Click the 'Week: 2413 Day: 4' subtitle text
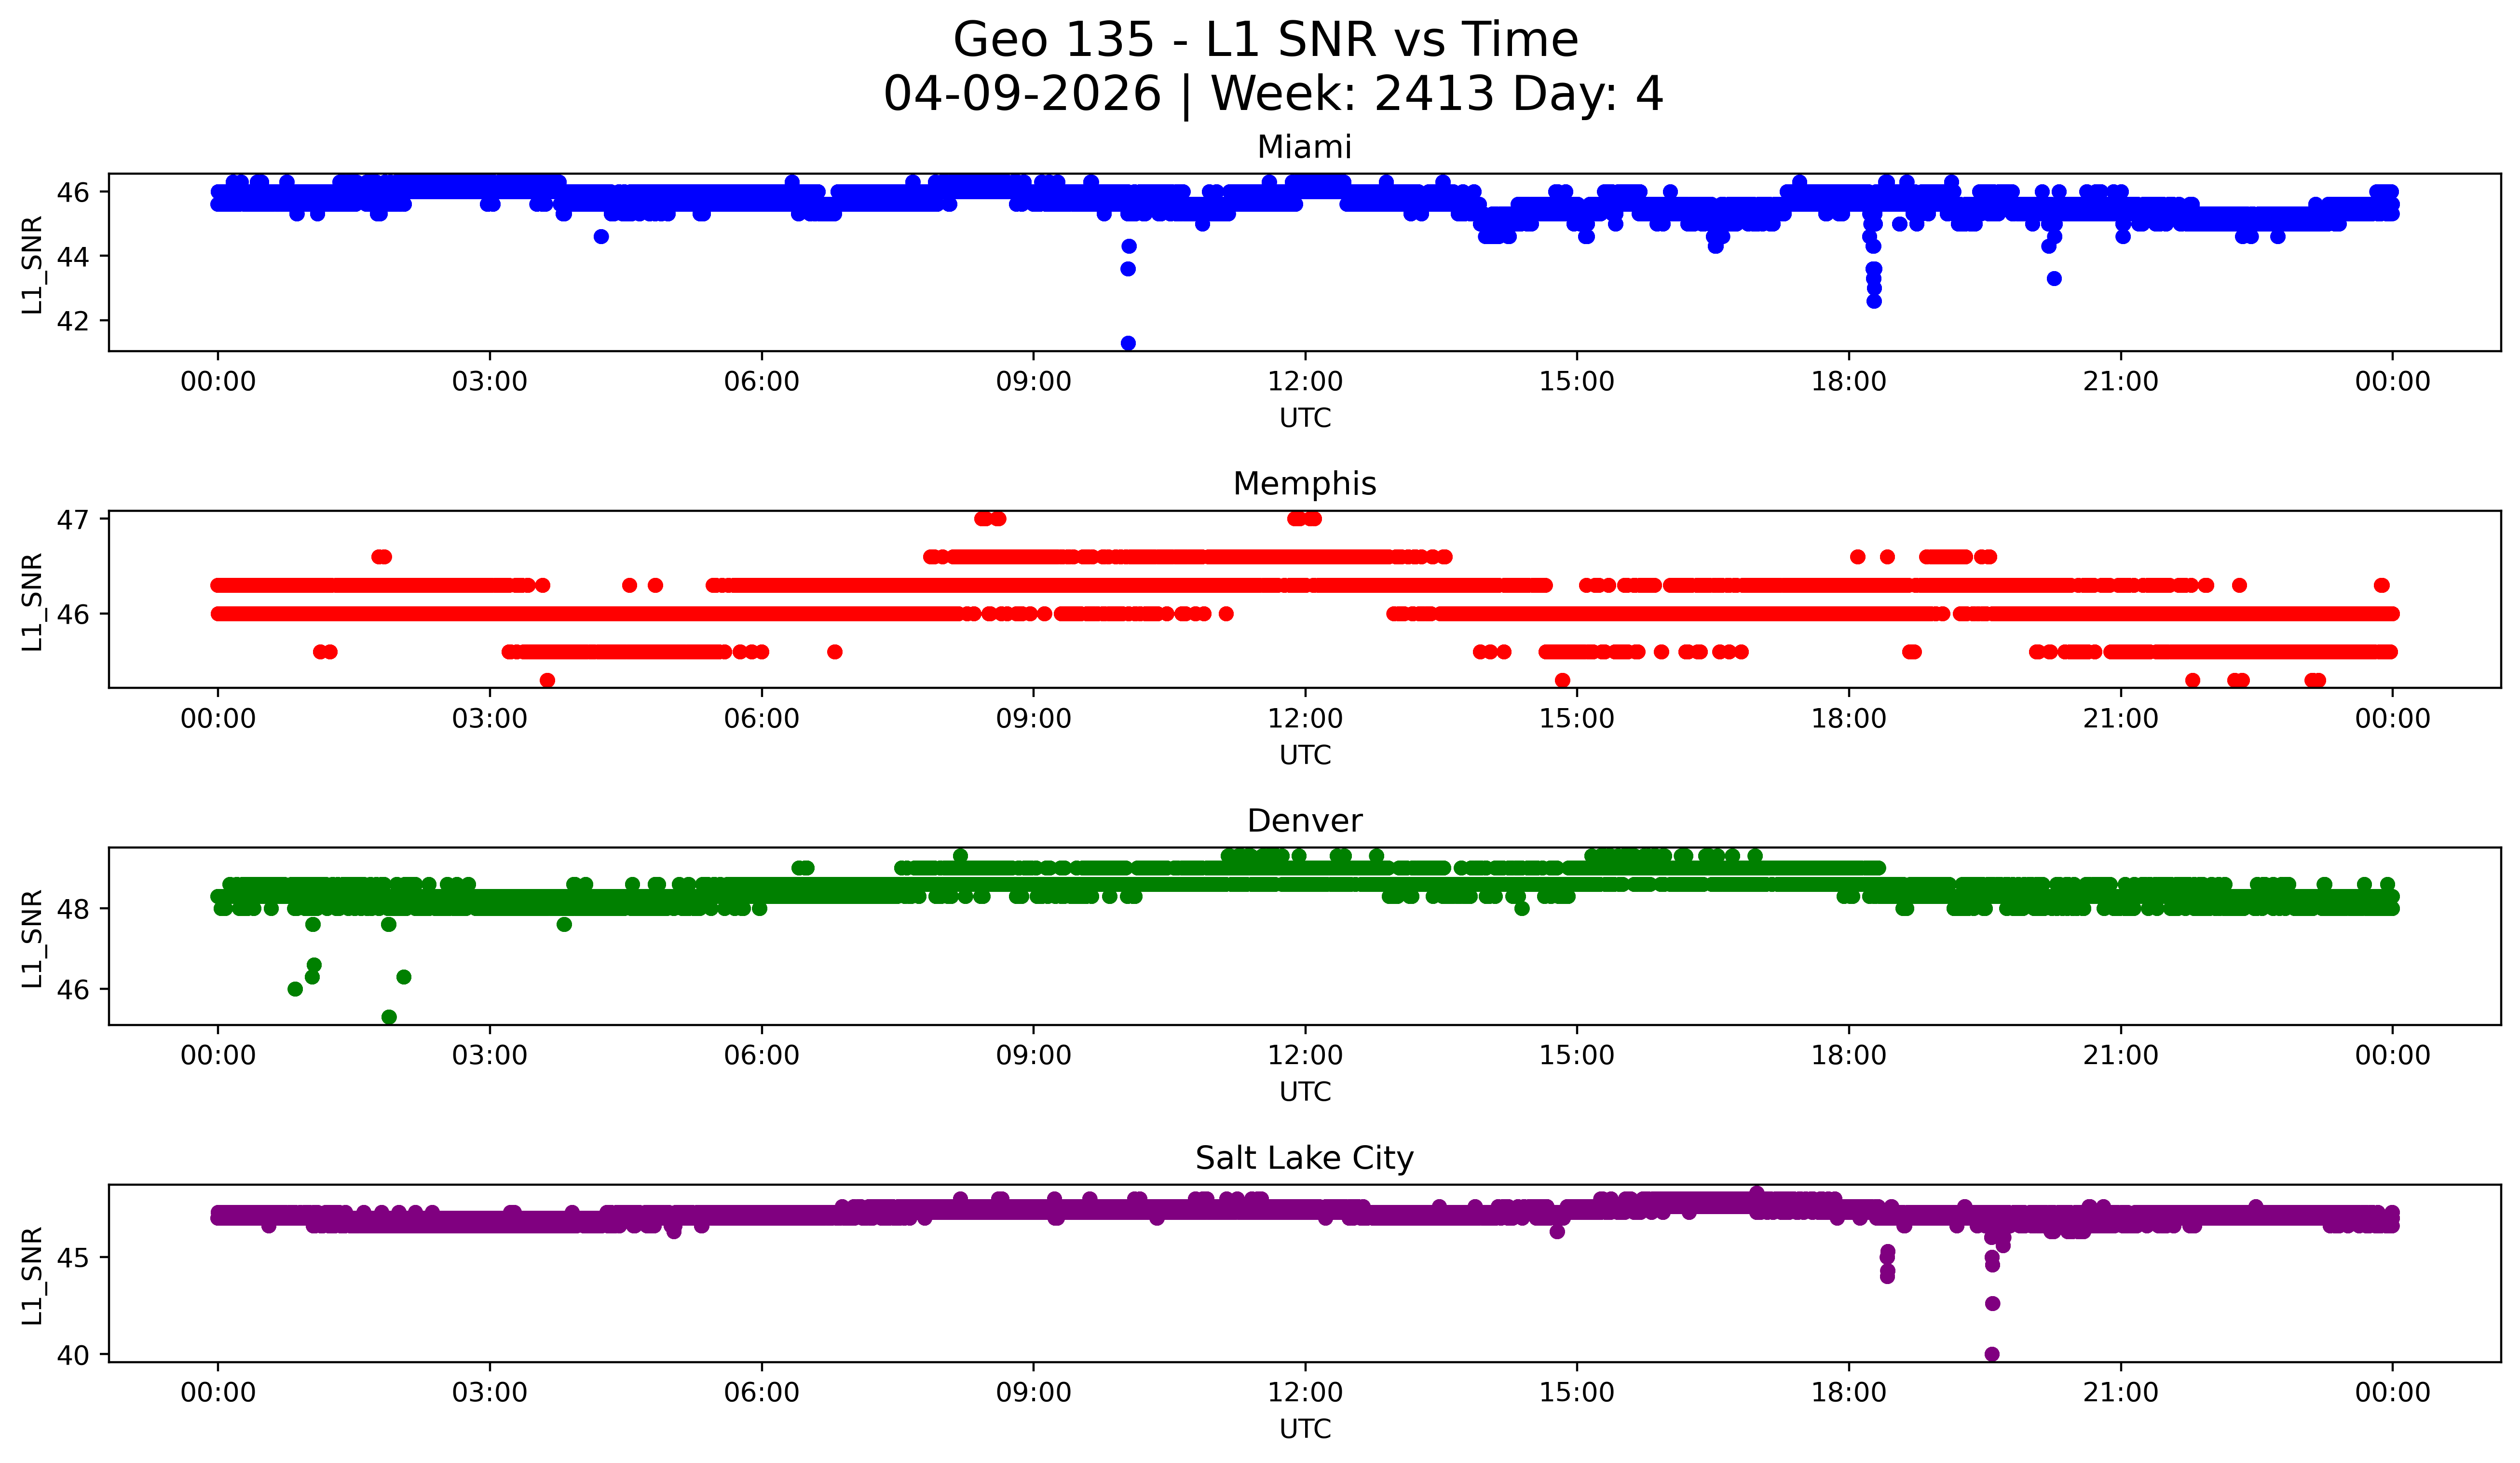Image resolution: width=2520 pixels, height=1463 pixels. (1436, 94)
